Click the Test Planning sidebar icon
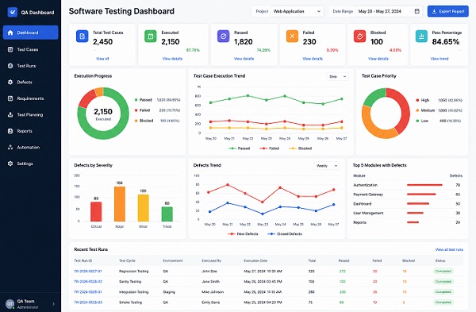The image size is (476, 312). click(10, 114)
